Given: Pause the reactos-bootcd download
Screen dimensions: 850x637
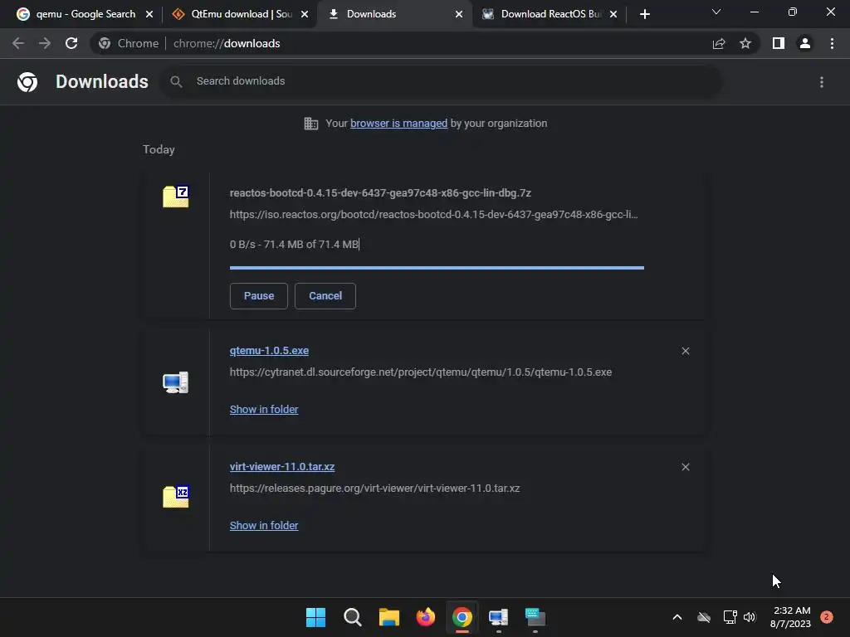Looking at the screenshot, I should click(x=259, y=296).
